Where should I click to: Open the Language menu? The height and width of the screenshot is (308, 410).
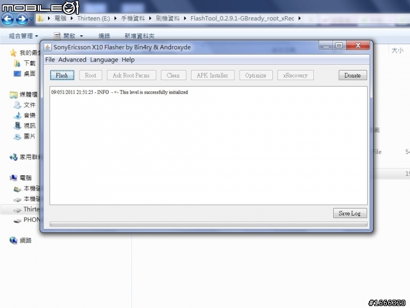104,60
